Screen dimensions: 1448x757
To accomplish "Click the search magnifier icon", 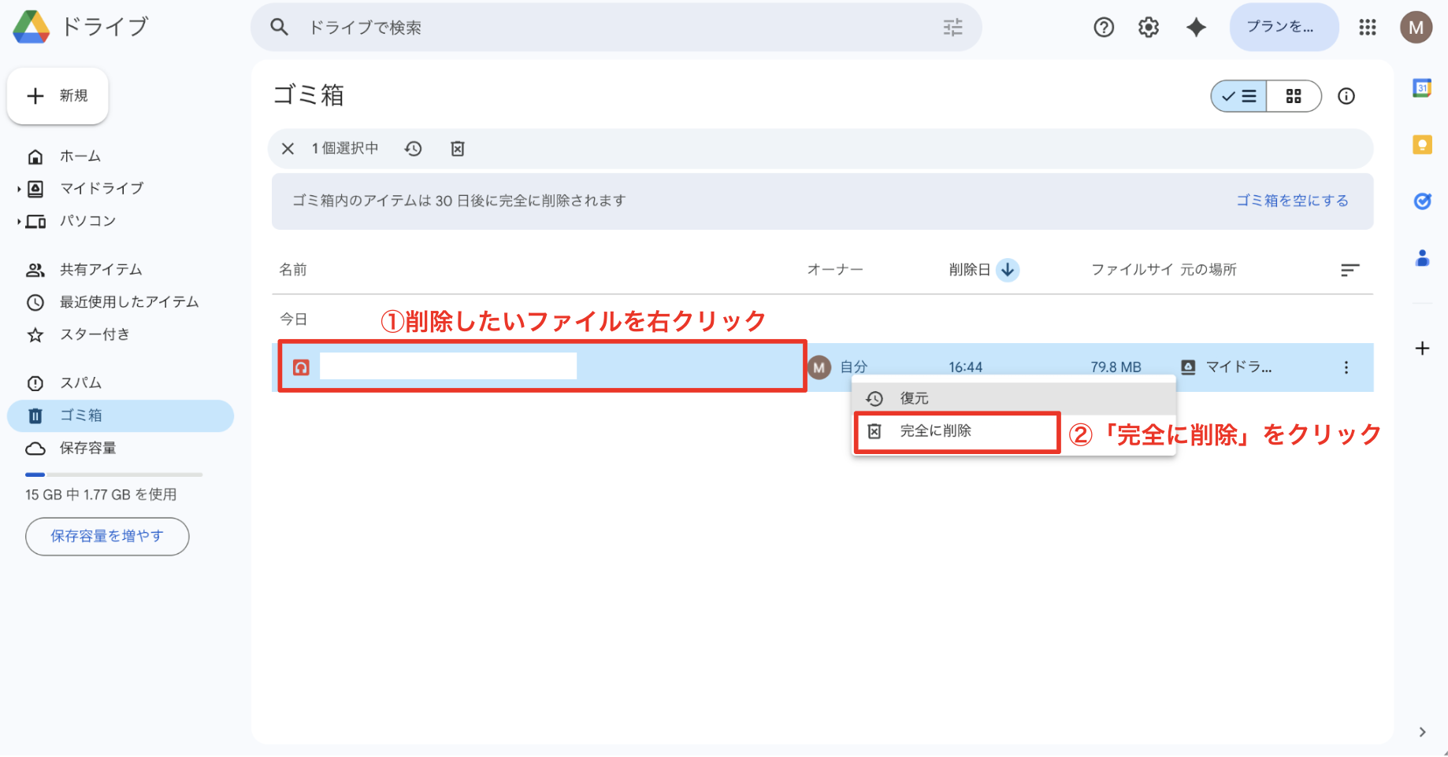I will (279, 28).
